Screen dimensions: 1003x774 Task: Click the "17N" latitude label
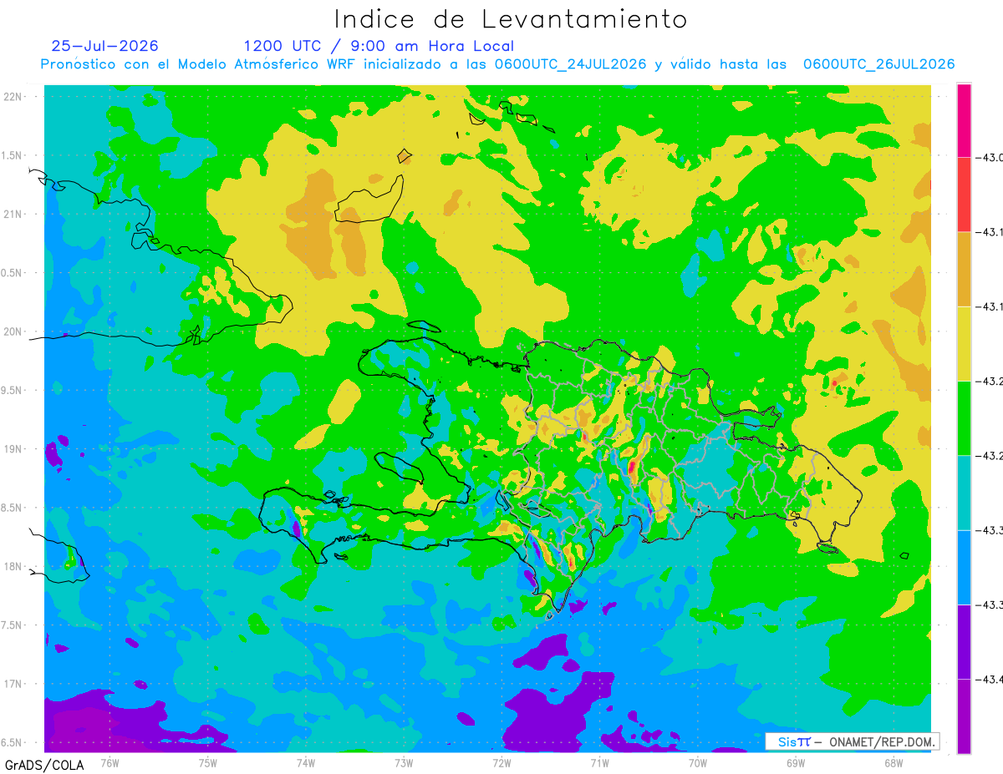13,684
